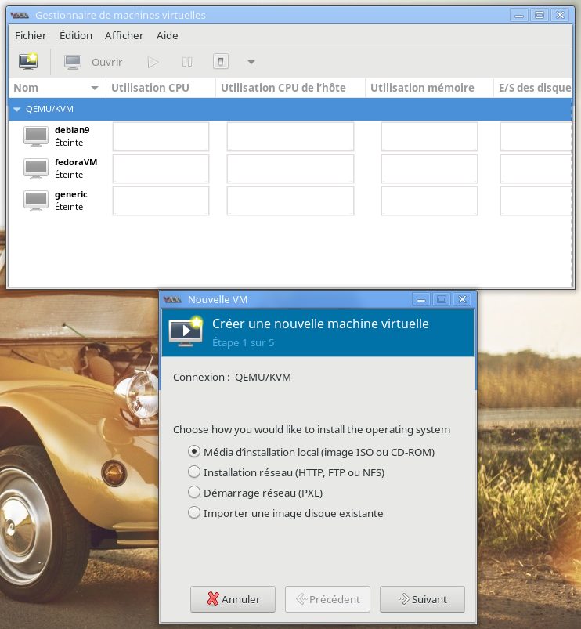
Task: Collapse the QEMU/KVM connection group
Action: coord(18,110)
